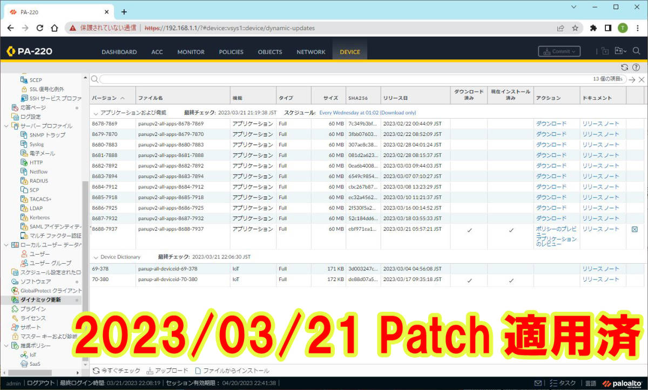Open browser extensions puzzle icon
The image size is (648, 390).
pyautogui.click(x=593, y=28)
